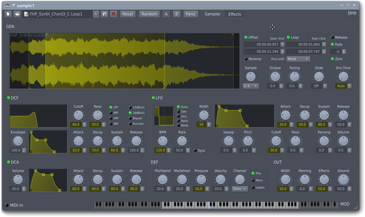
Task: Click the GEN Octave knob
Action: click(275, 77)
